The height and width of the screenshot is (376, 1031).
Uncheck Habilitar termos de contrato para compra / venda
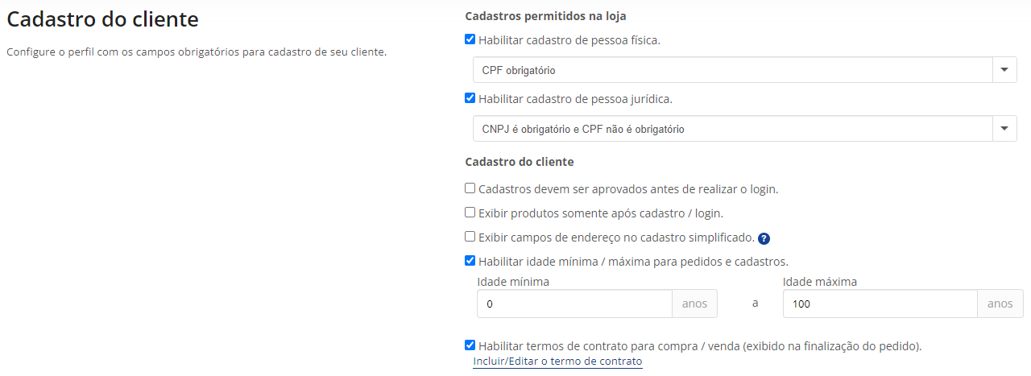[x=470, y=345]
